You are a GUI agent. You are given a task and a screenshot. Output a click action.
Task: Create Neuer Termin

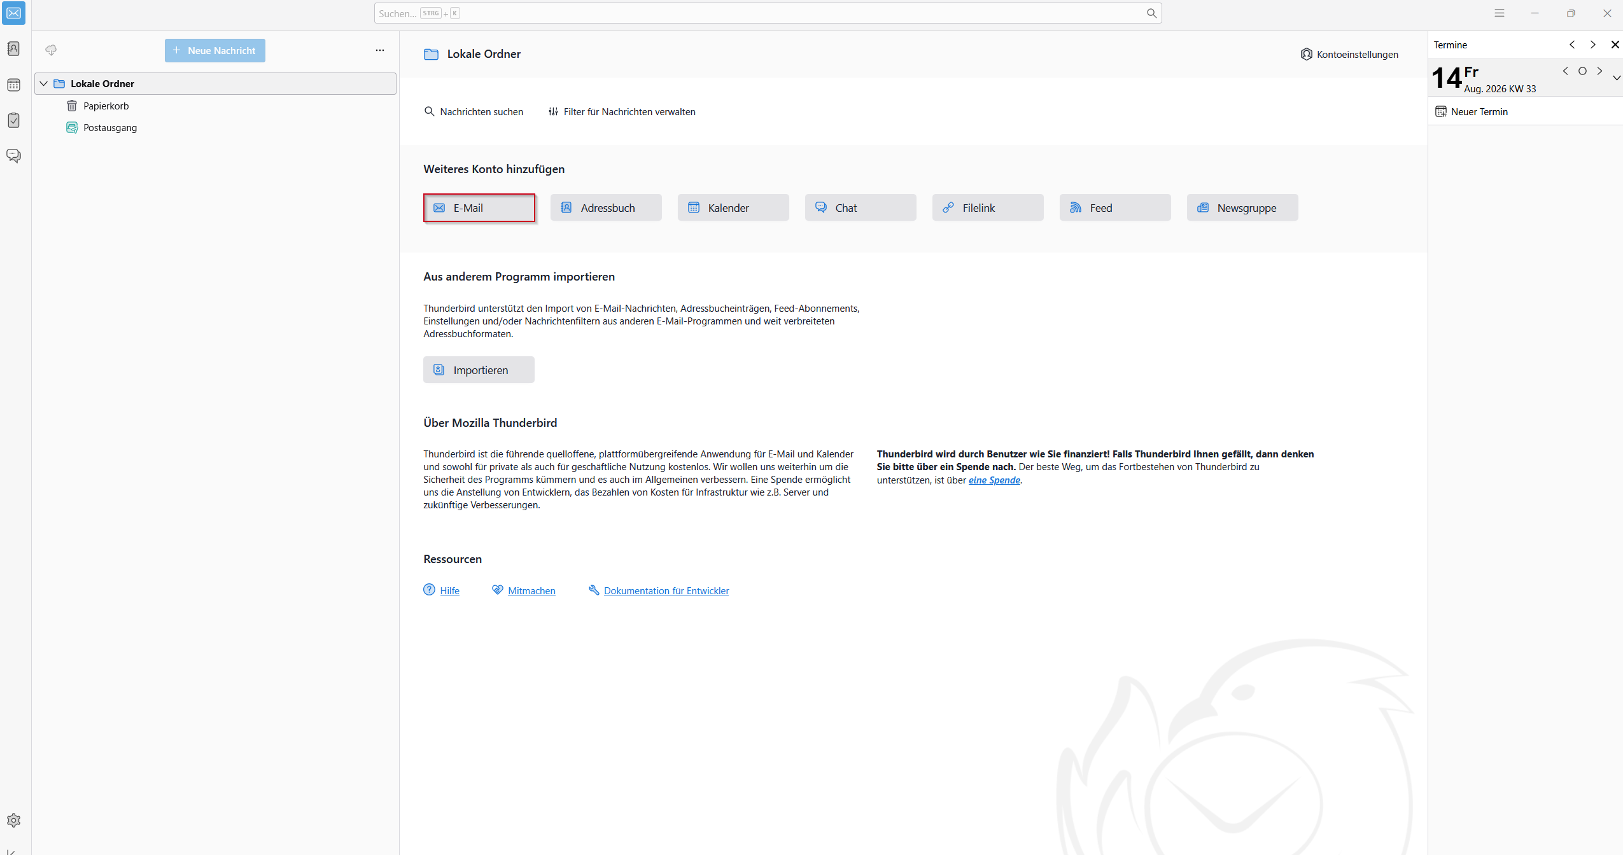click(1472, 111)
